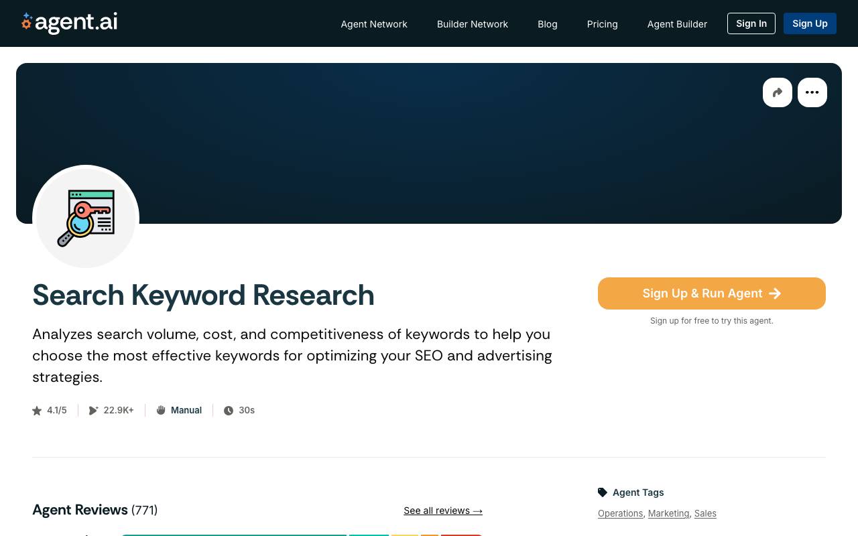Click the Manual hand icon

coord(161,410)
